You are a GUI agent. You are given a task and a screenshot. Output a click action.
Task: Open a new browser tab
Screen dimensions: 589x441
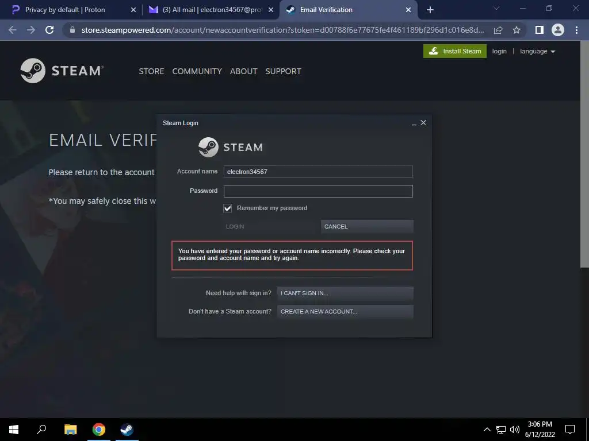tap(430, 10)
